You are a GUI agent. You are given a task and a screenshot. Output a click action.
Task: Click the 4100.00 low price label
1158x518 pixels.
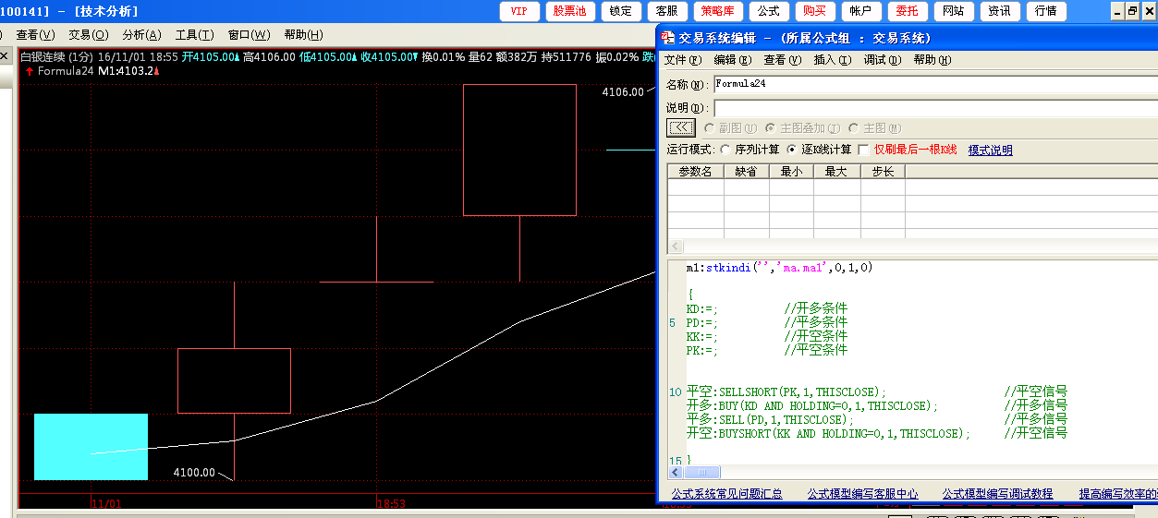pos(194,473)
